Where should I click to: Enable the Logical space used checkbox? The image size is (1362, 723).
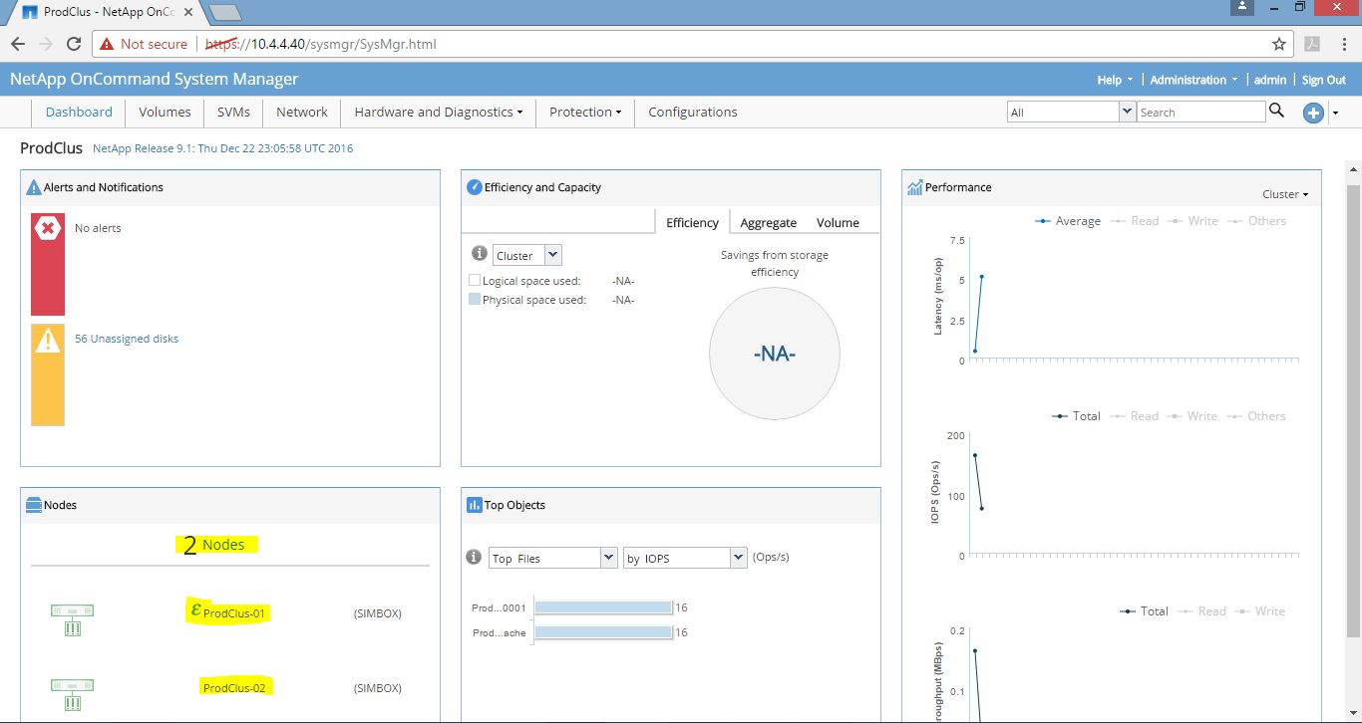(475, 280)
